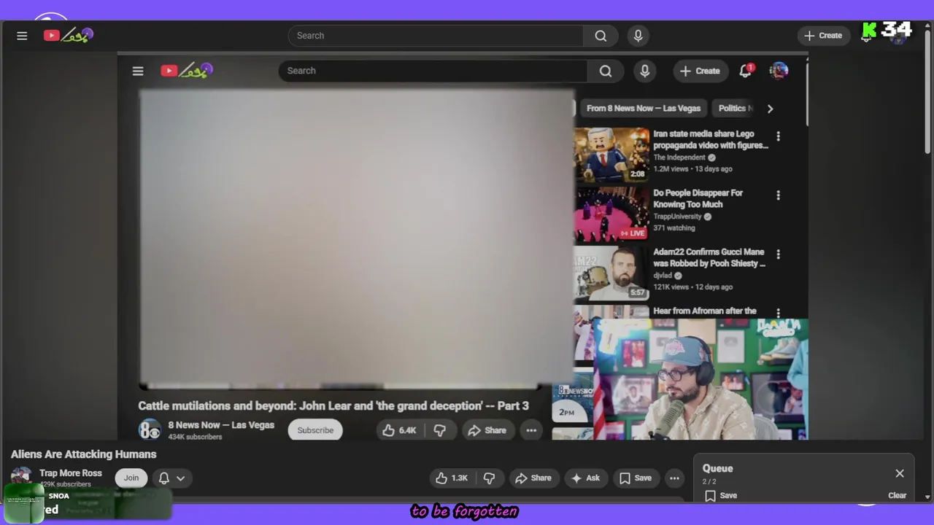The height and width of the screenshot is (525, 934).
Task: Click the outer Create button
Action: pyautogui.click(x=823, y=36)
